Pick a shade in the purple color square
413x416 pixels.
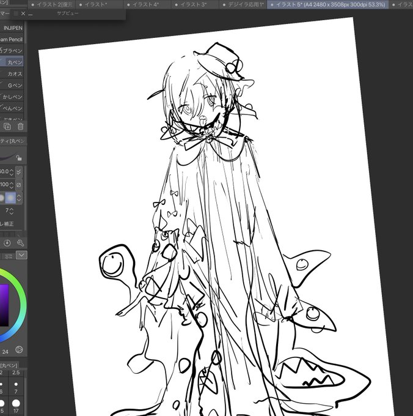tap(3, 305)
